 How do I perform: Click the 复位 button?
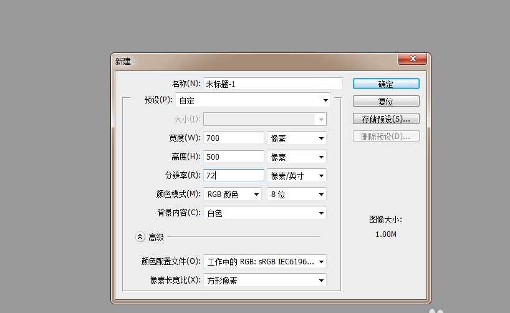pyautogui.click(x=385, y=101)
